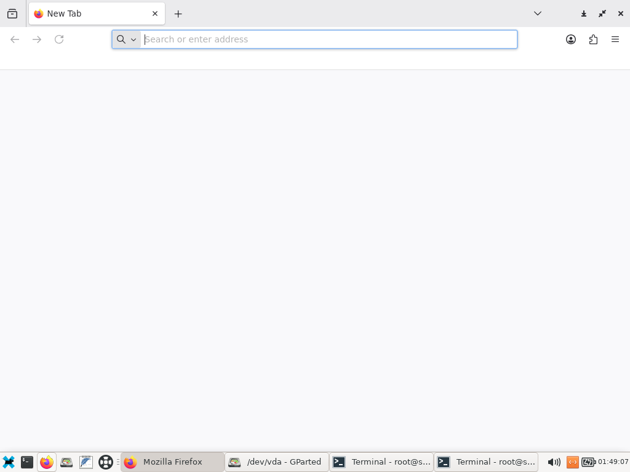
Task: Close the Firefox window
Action: (620, 14)
